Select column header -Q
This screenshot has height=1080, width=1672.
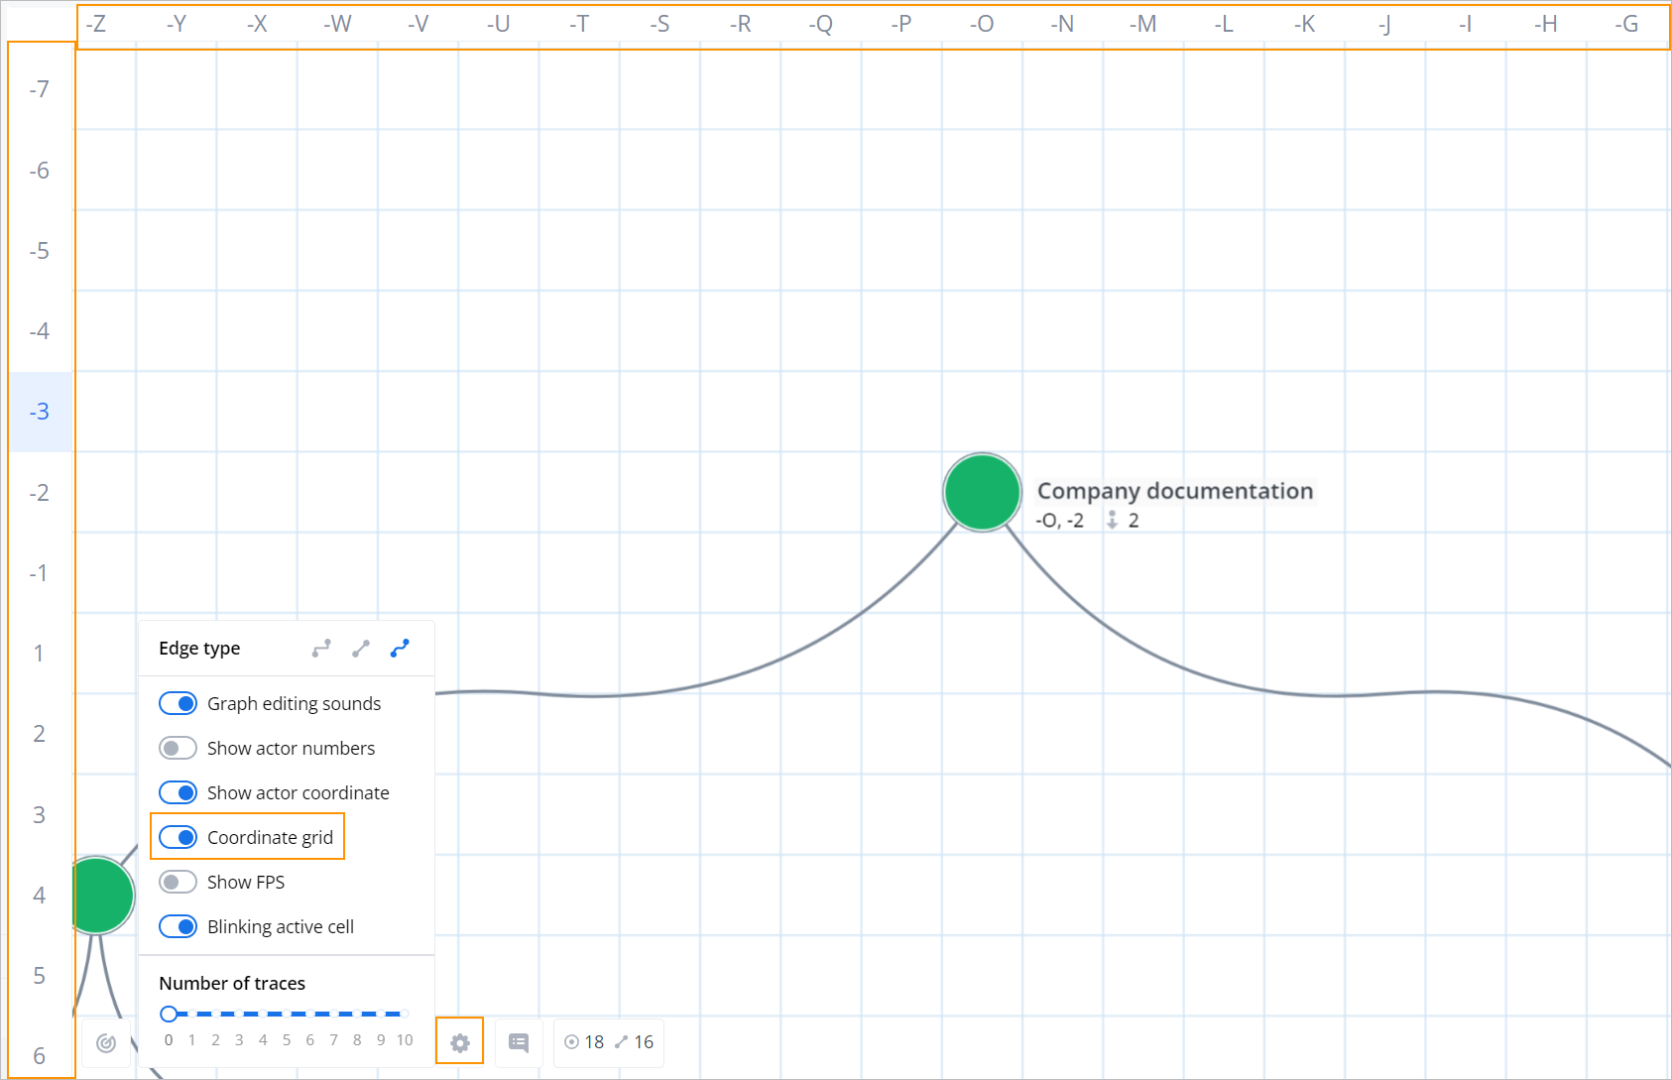tap(820, 24)
